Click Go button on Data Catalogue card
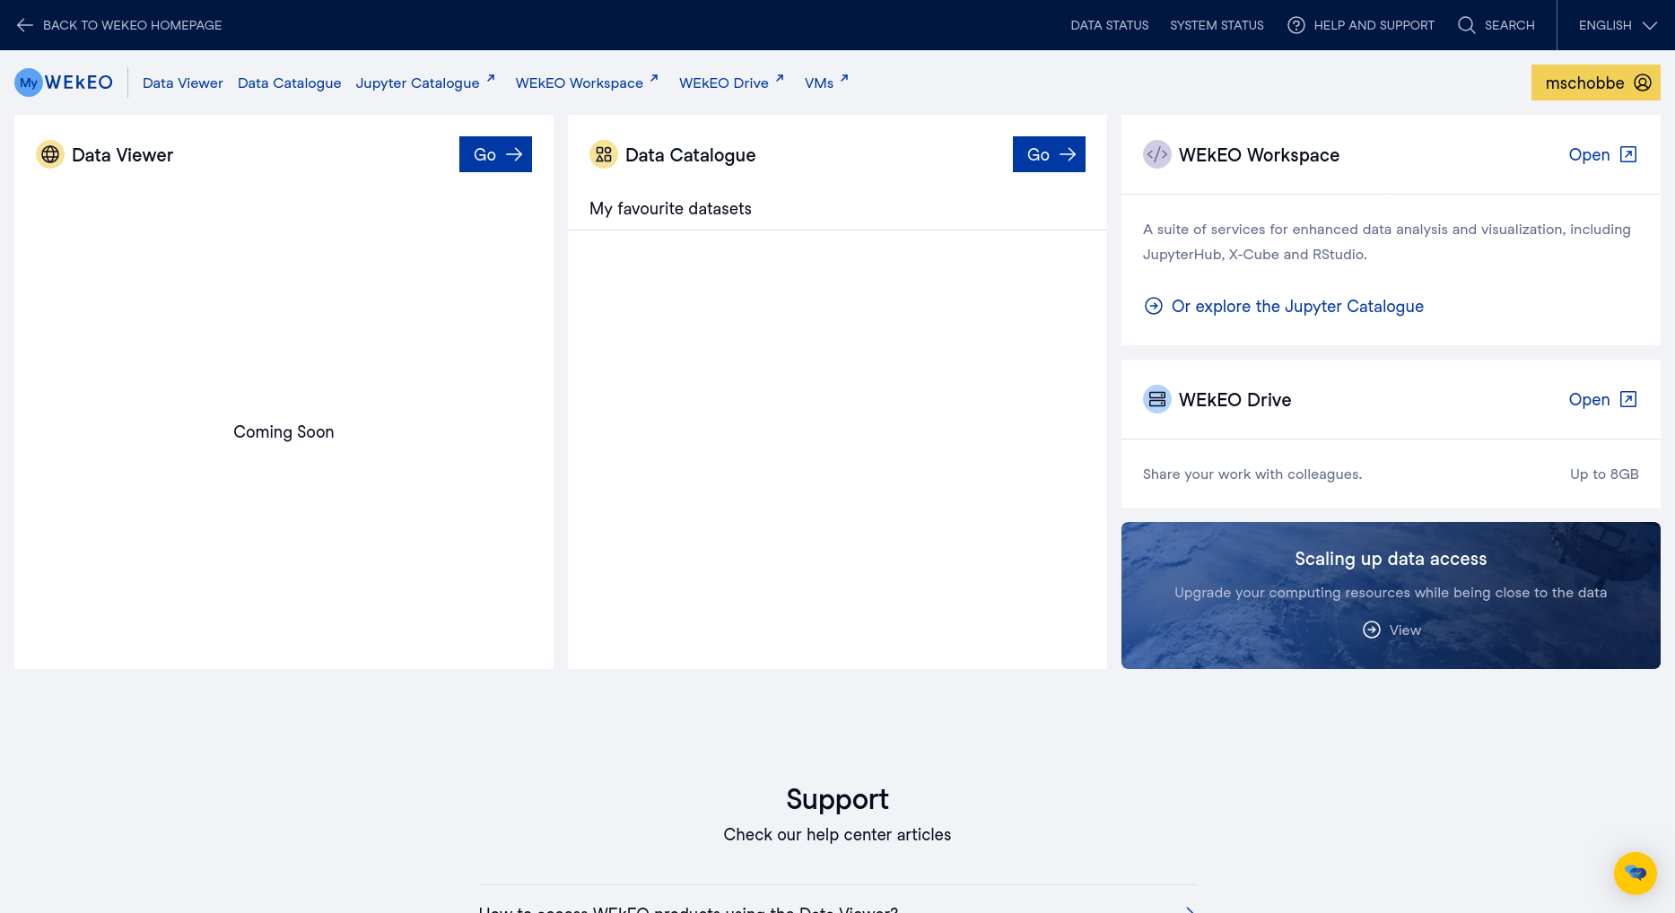The height and width of the screenshot is (913, 1675). point(1049,154)
